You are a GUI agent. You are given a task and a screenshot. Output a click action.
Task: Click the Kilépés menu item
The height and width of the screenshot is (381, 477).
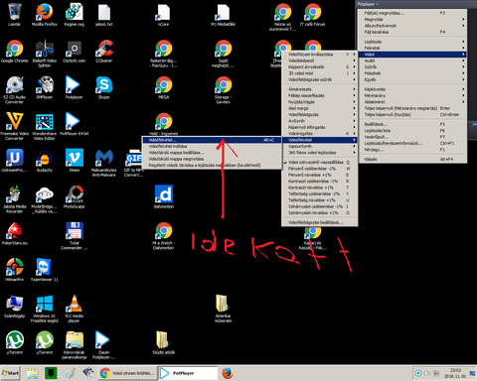(x=412, y=159)
